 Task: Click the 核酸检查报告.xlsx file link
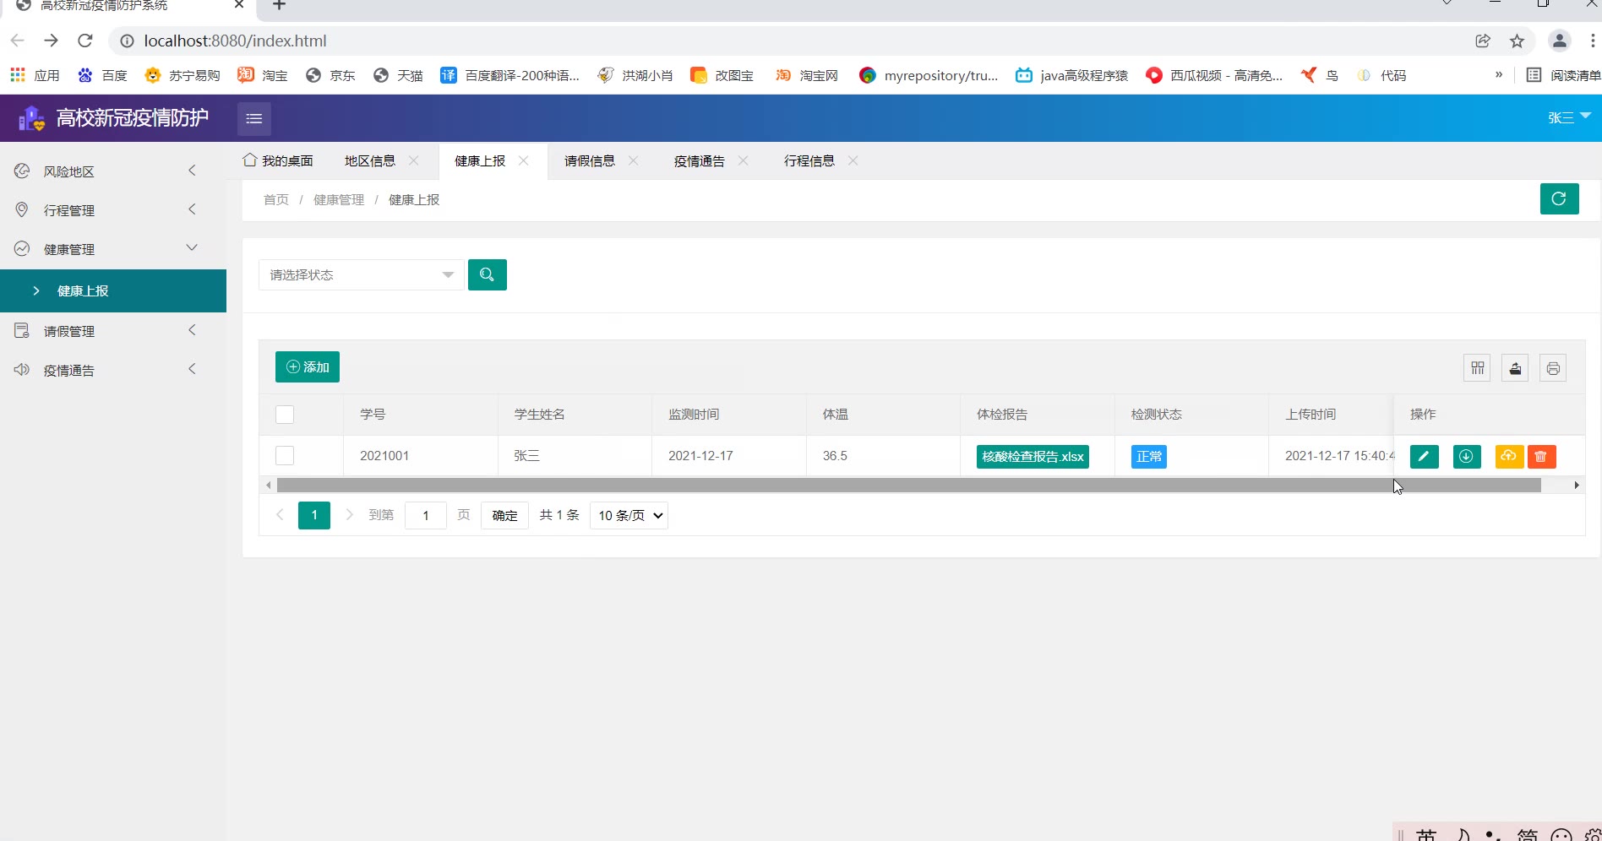point(1032,457)
